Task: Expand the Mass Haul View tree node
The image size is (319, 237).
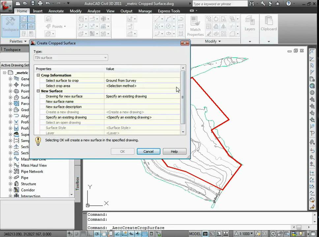Action: [10, 165]
